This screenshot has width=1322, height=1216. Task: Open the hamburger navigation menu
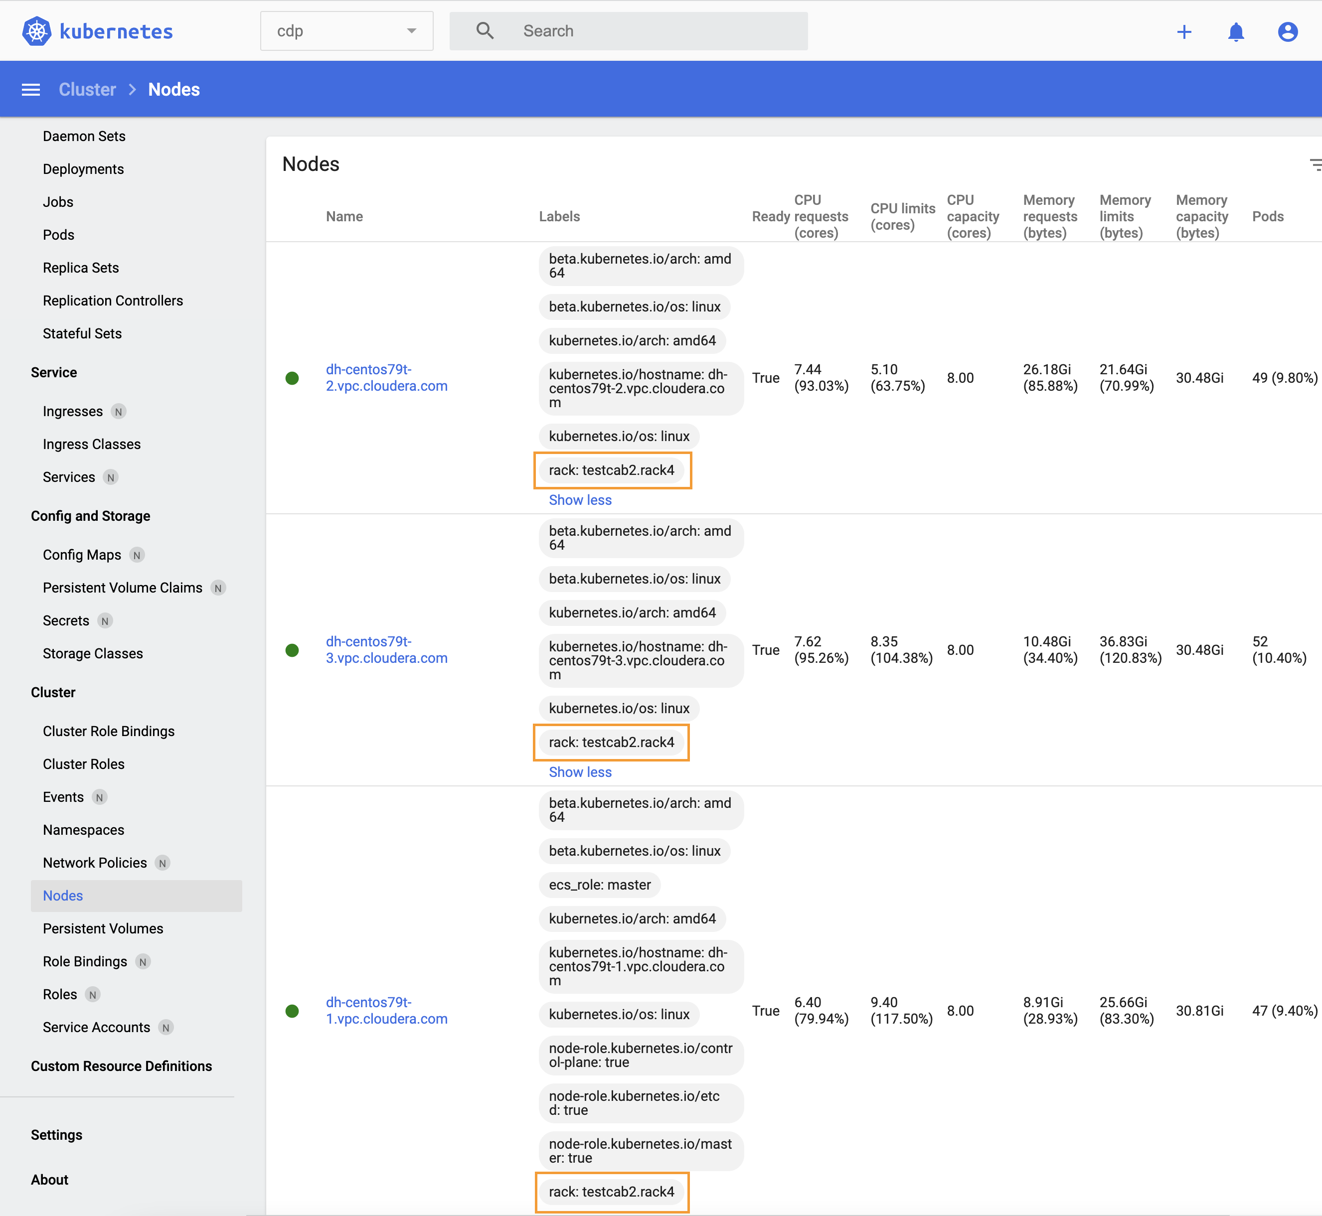click(31, 90)
